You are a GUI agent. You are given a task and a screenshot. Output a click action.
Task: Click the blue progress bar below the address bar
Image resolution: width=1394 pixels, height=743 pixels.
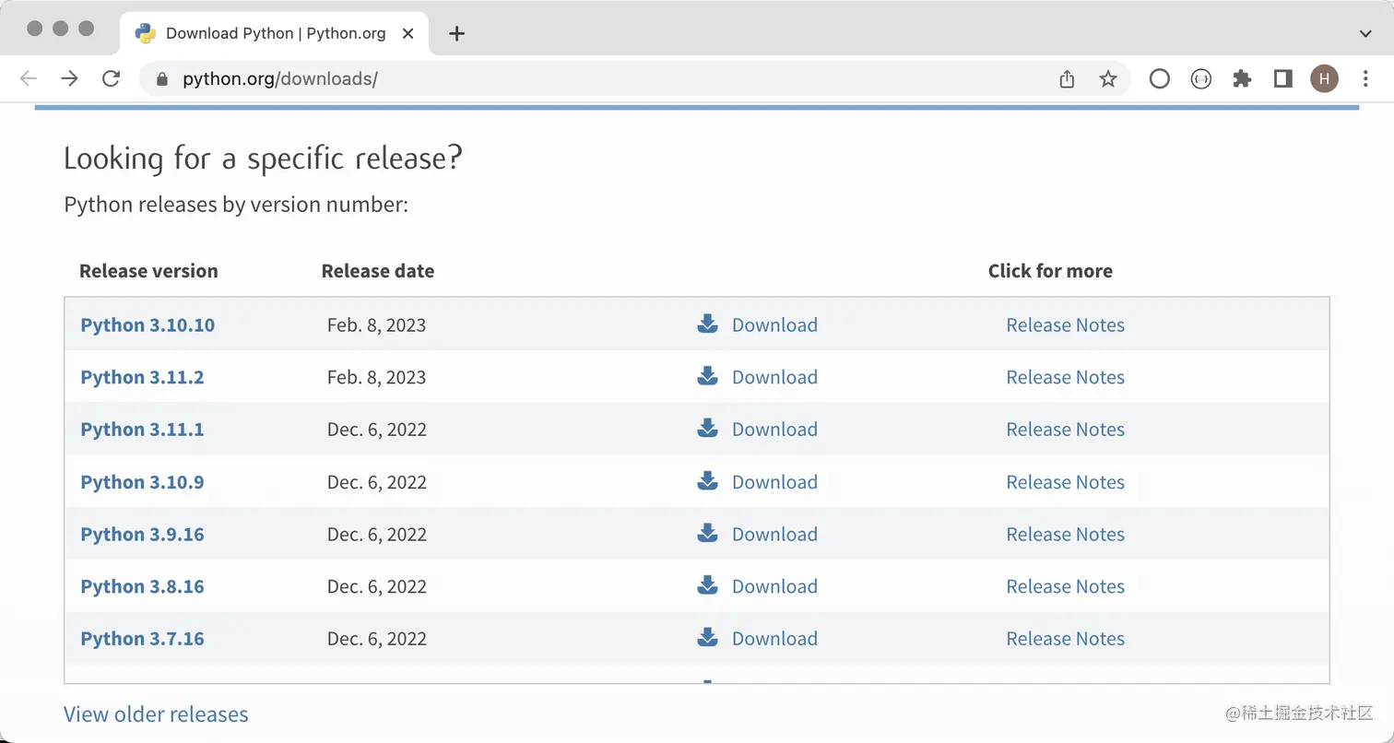(x=697, y=108)
